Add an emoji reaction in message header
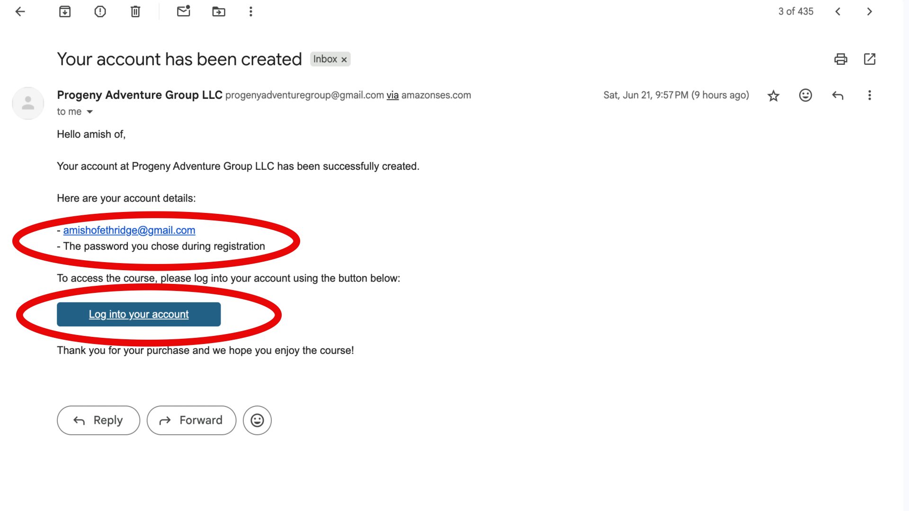 click(x=805, y=95)
